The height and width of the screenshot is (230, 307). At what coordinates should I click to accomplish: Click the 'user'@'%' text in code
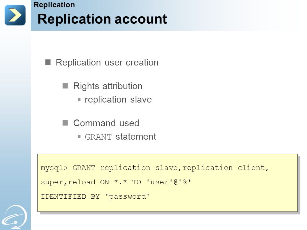point(169,182)
